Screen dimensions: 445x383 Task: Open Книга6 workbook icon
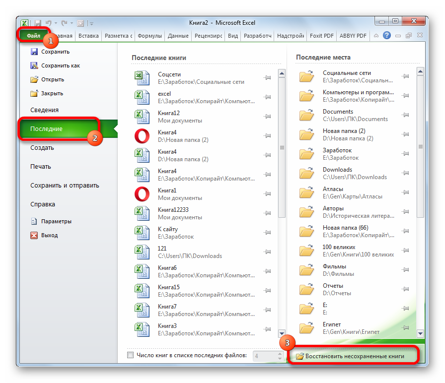(142, 271)
